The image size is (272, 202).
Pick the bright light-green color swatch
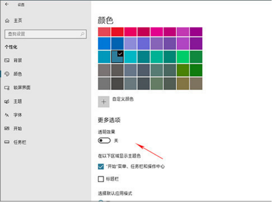point(182,57)
